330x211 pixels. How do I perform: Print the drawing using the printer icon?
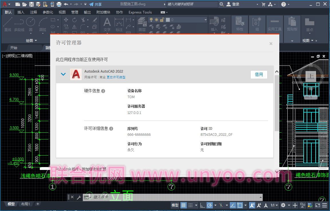pos(59,4)
